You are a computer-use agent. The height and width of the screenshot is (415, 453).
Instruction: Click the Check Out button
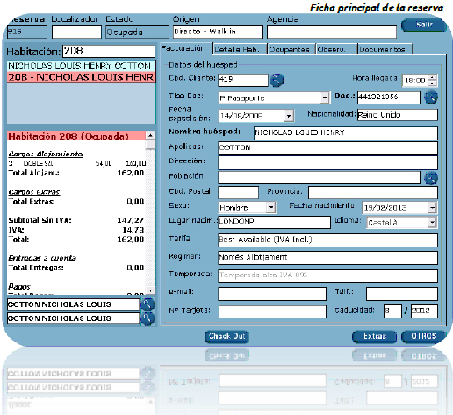pos(226,336)
